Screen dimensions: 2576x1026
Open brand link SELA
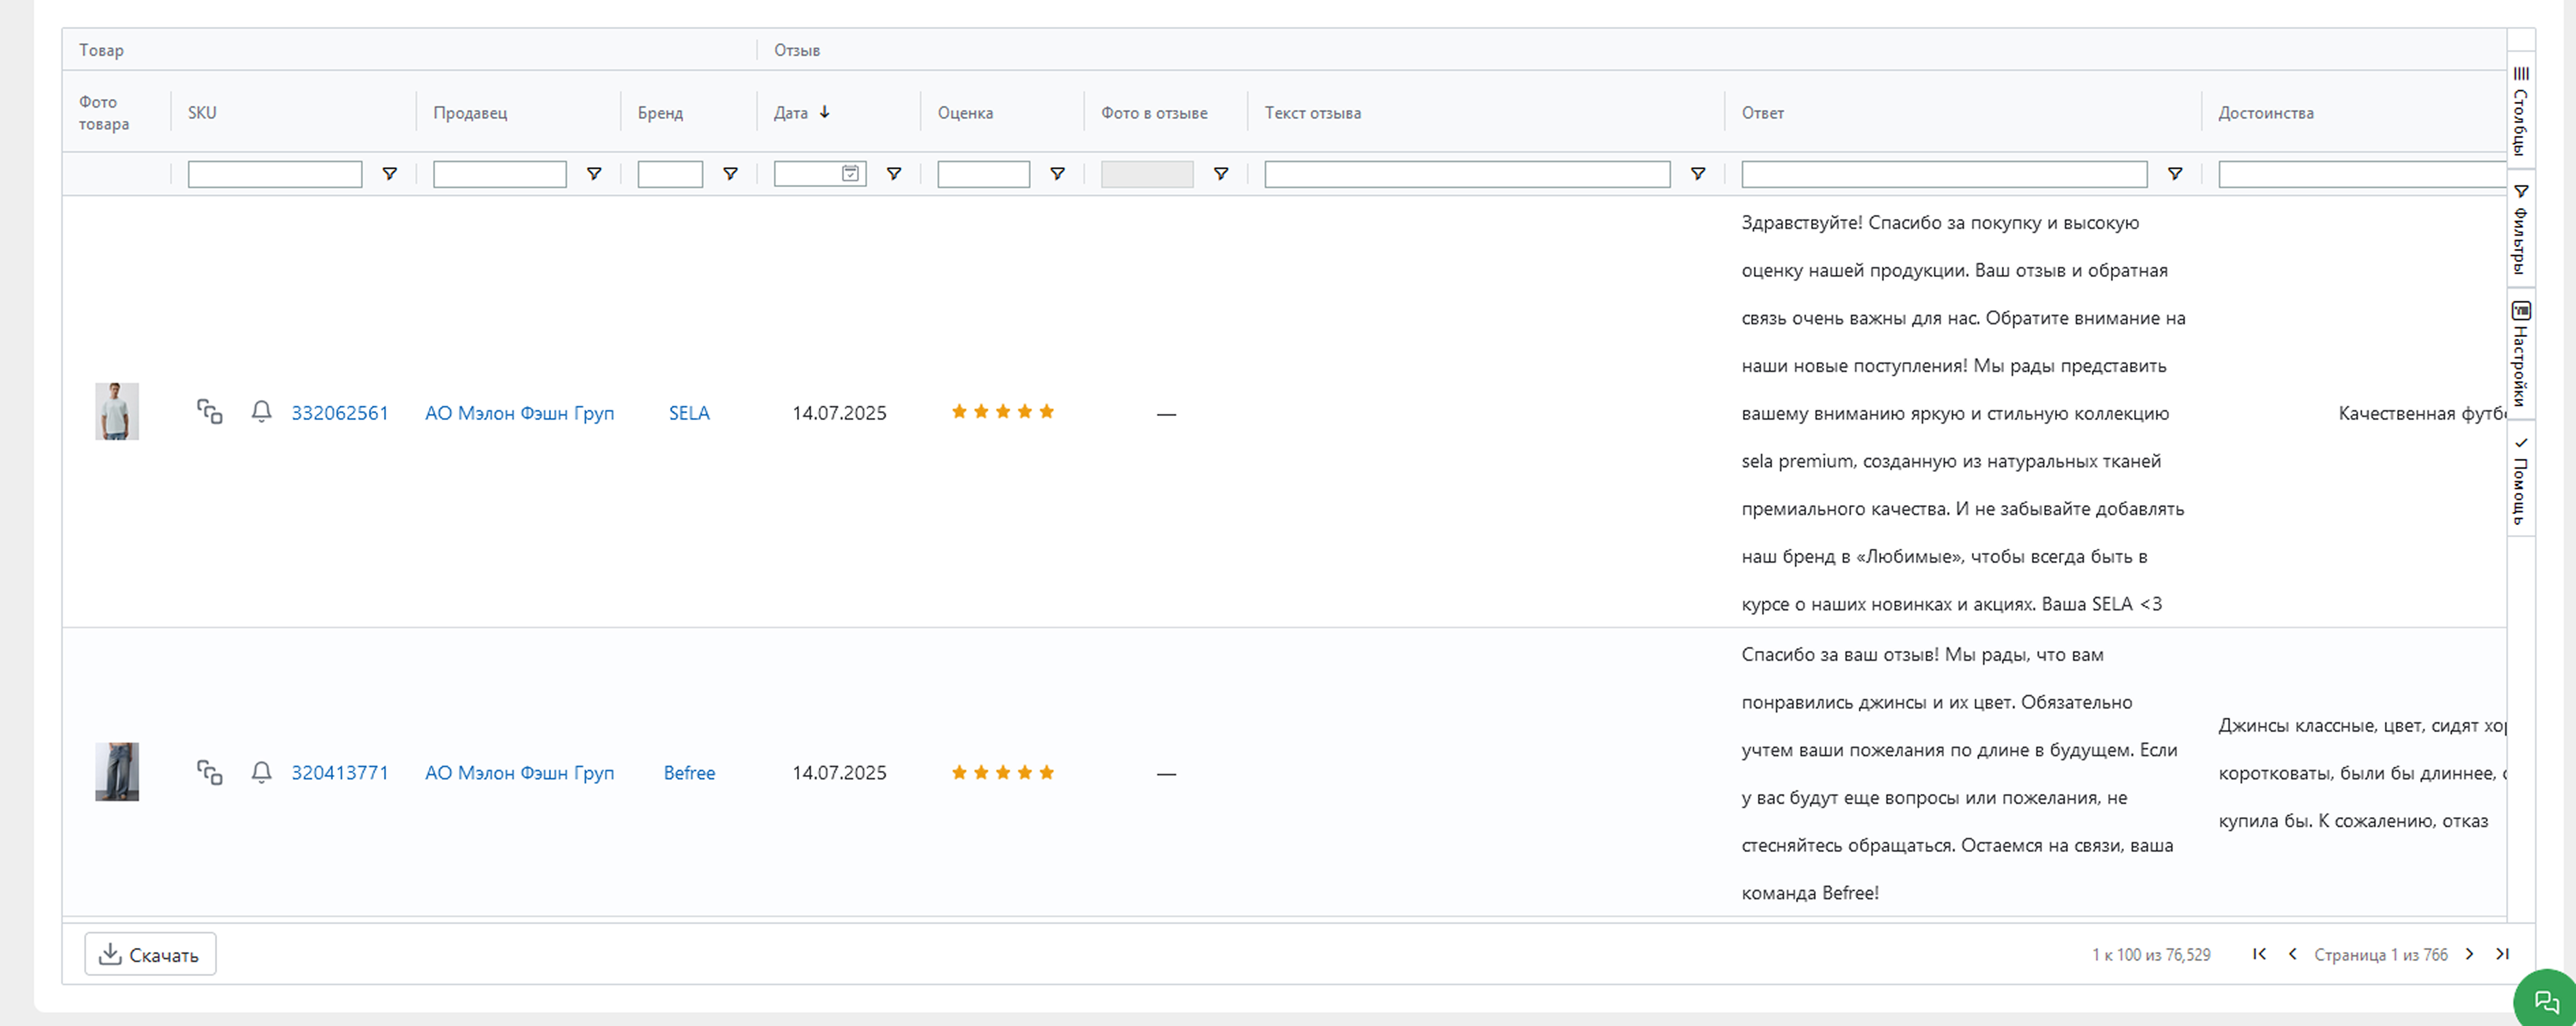689,413
